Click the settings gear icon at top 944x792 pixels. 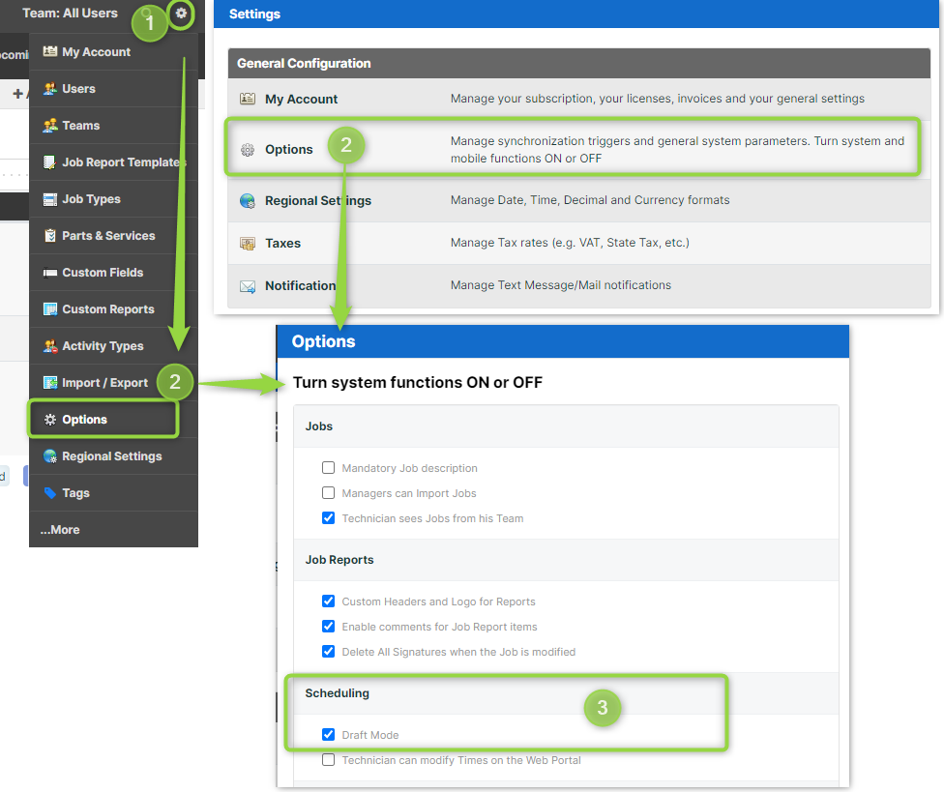181,14
